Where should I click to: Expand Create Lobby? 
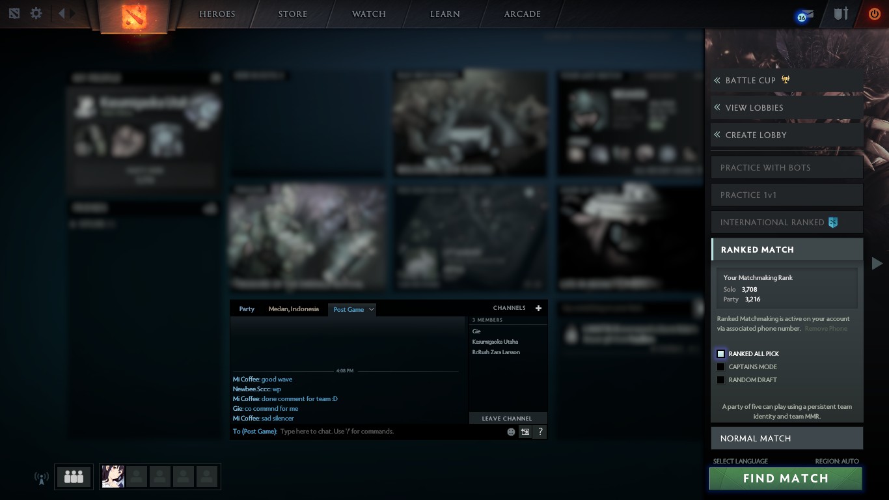787,135
